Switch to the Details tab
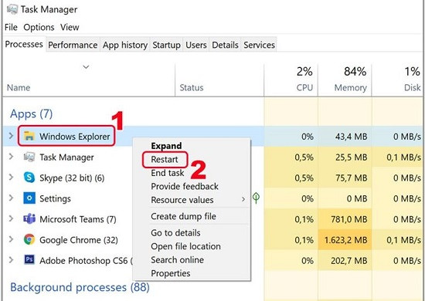Viewport: 425px width, 301px height. (x=225, y=45)
